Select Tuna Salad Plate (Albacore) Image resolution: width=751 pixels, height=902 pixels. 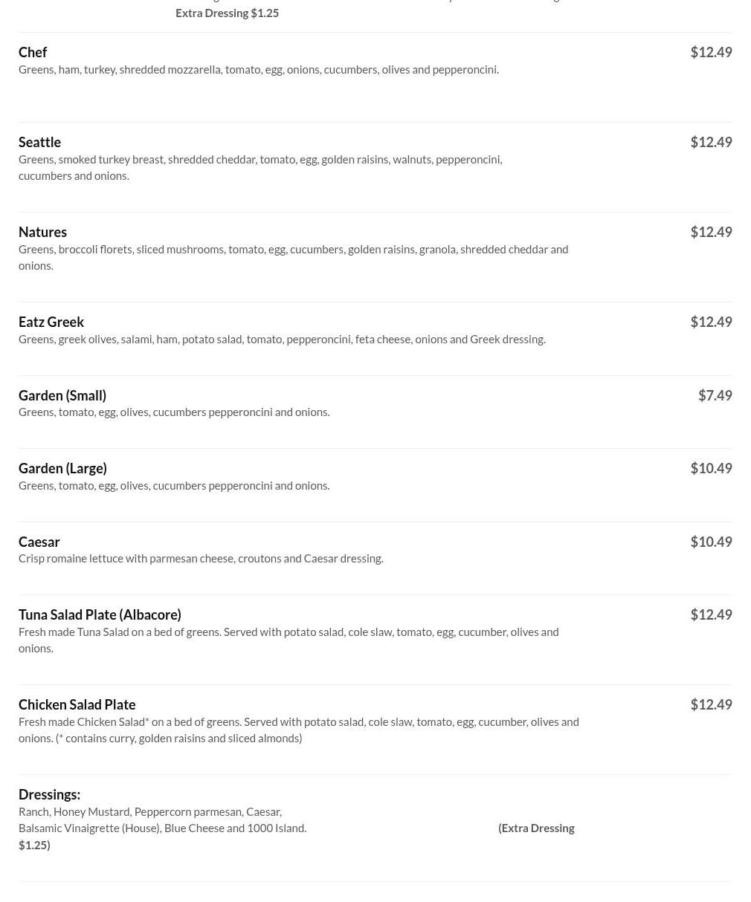tap(100, 614)
